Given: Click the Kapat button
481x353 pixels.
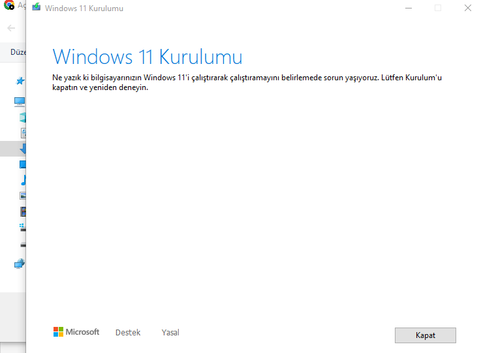Looking at the screenshot, I should [425, 335].
